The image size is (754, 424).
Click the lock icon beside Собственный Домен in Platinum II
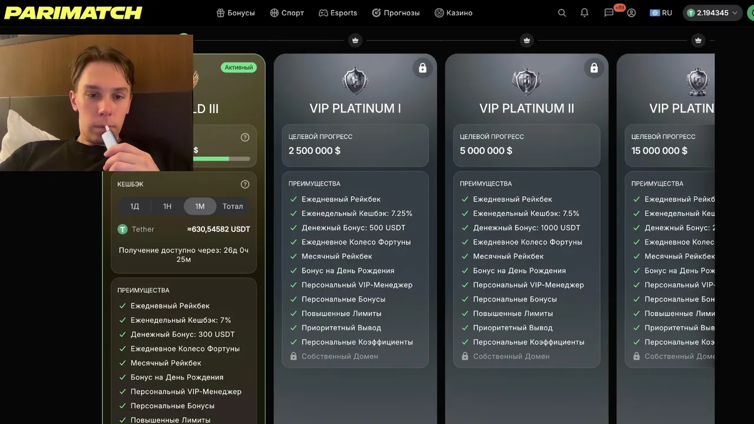coord(465,356)
